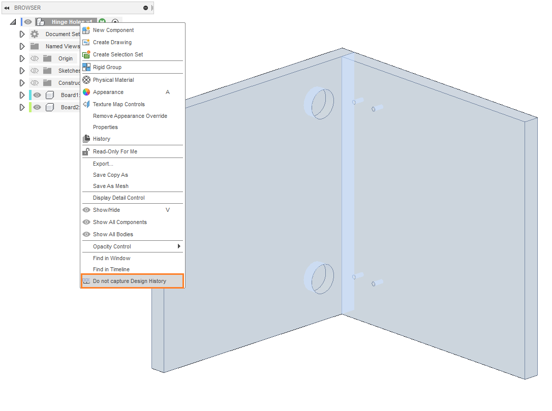Collapse the Browser panel with double-arrow icon
The image size is (552, 411).
point(7,8)
